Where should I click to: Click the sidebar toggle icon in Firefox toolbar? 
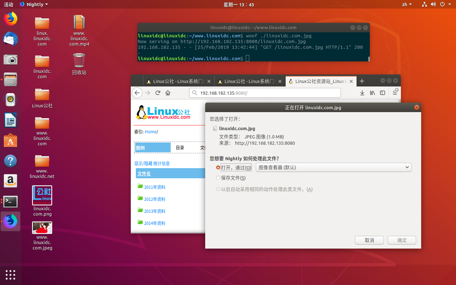coord(383,92)
